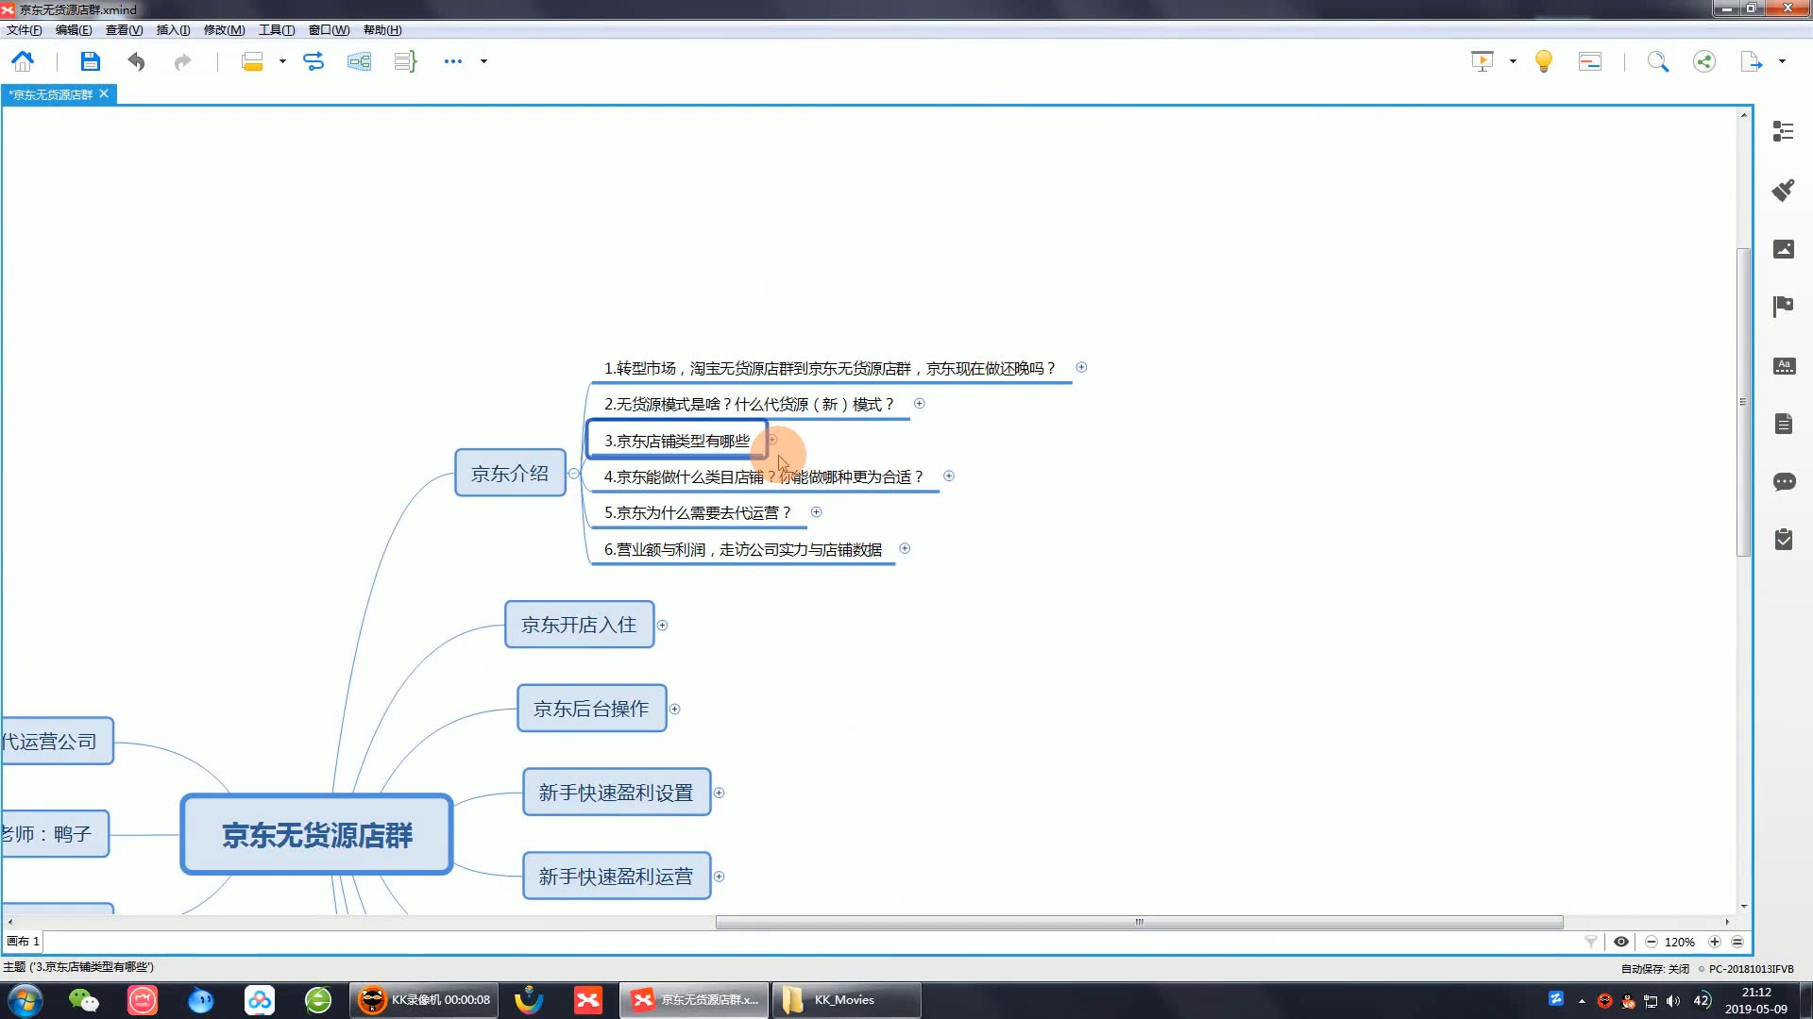This screenshot has width=1813, height=1019.
Task: Share the mind map
Action: tap(1704, 61)
